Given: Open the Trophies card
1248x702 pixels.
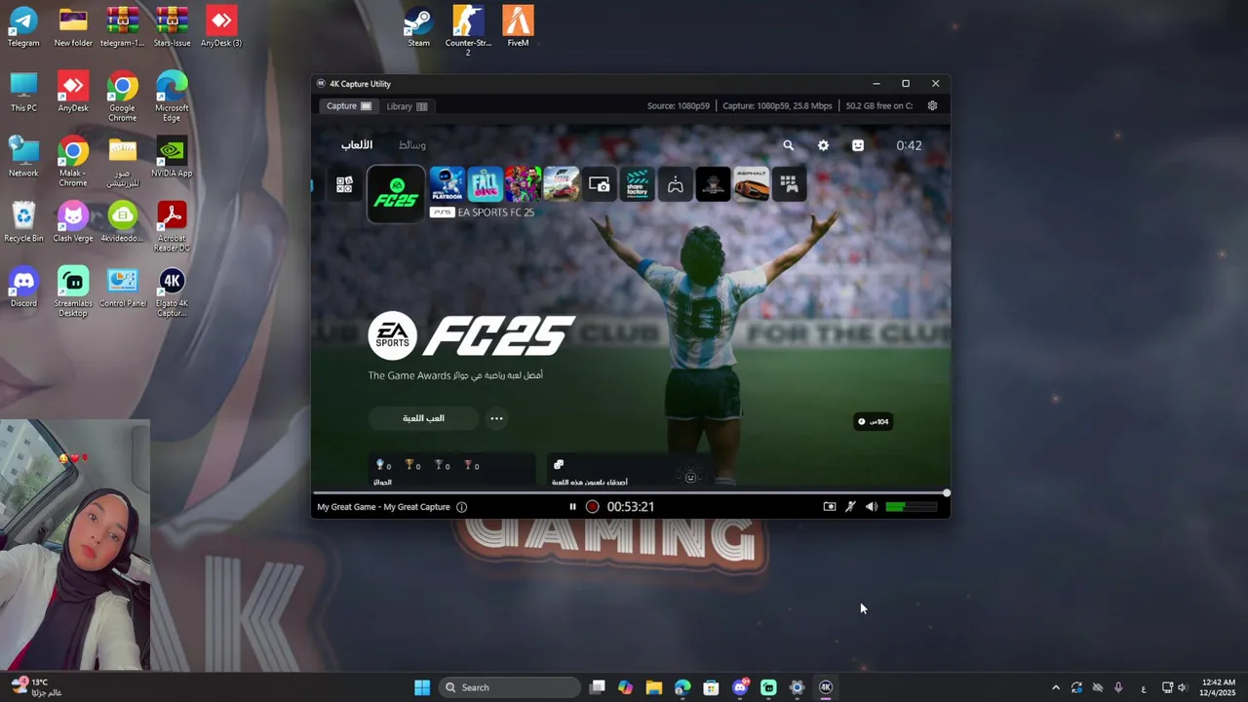Looking at the screenshot, I should [x=451, y=470].
